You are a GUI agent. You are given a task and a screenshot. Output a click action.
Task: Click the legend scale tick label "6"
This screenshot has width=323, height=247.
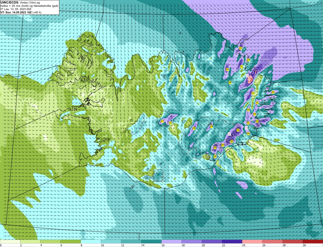coord(61,245)
